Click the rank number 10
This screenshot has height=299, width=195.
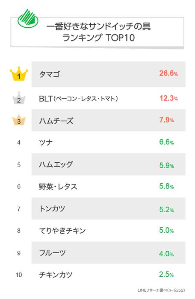point(19,275)
